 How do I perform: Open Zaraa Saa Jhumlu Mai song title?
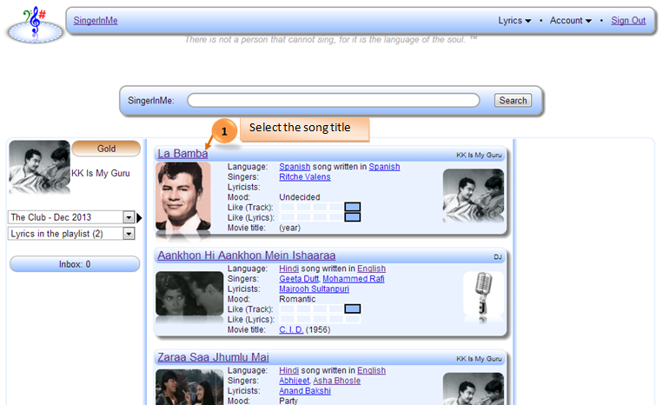[213, 357]
